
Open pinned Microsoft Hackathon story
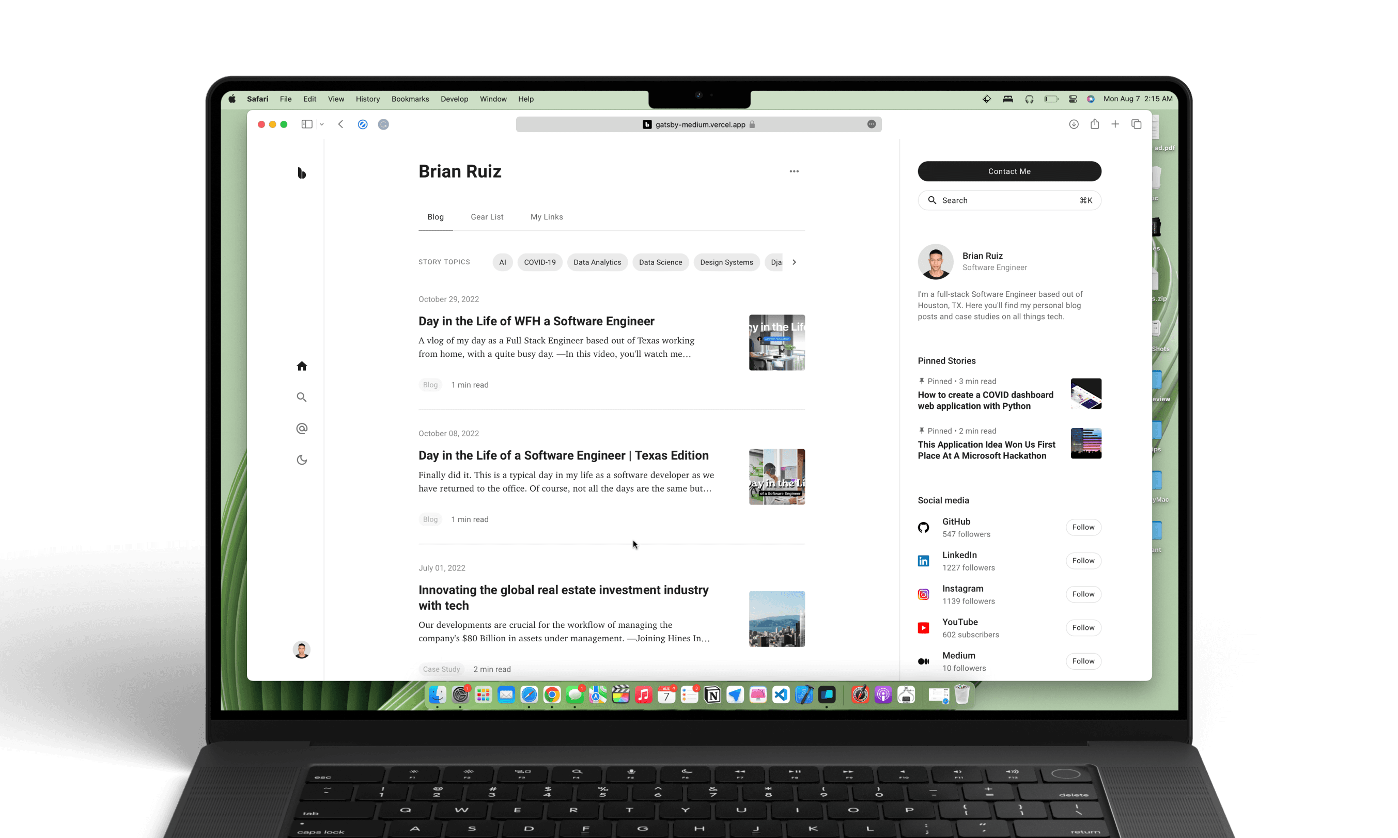click(x=986, y=450)
